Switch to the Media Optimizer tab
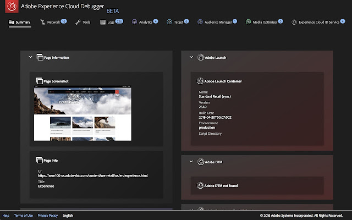Screen dimensions: 352x220 [264, 22]
